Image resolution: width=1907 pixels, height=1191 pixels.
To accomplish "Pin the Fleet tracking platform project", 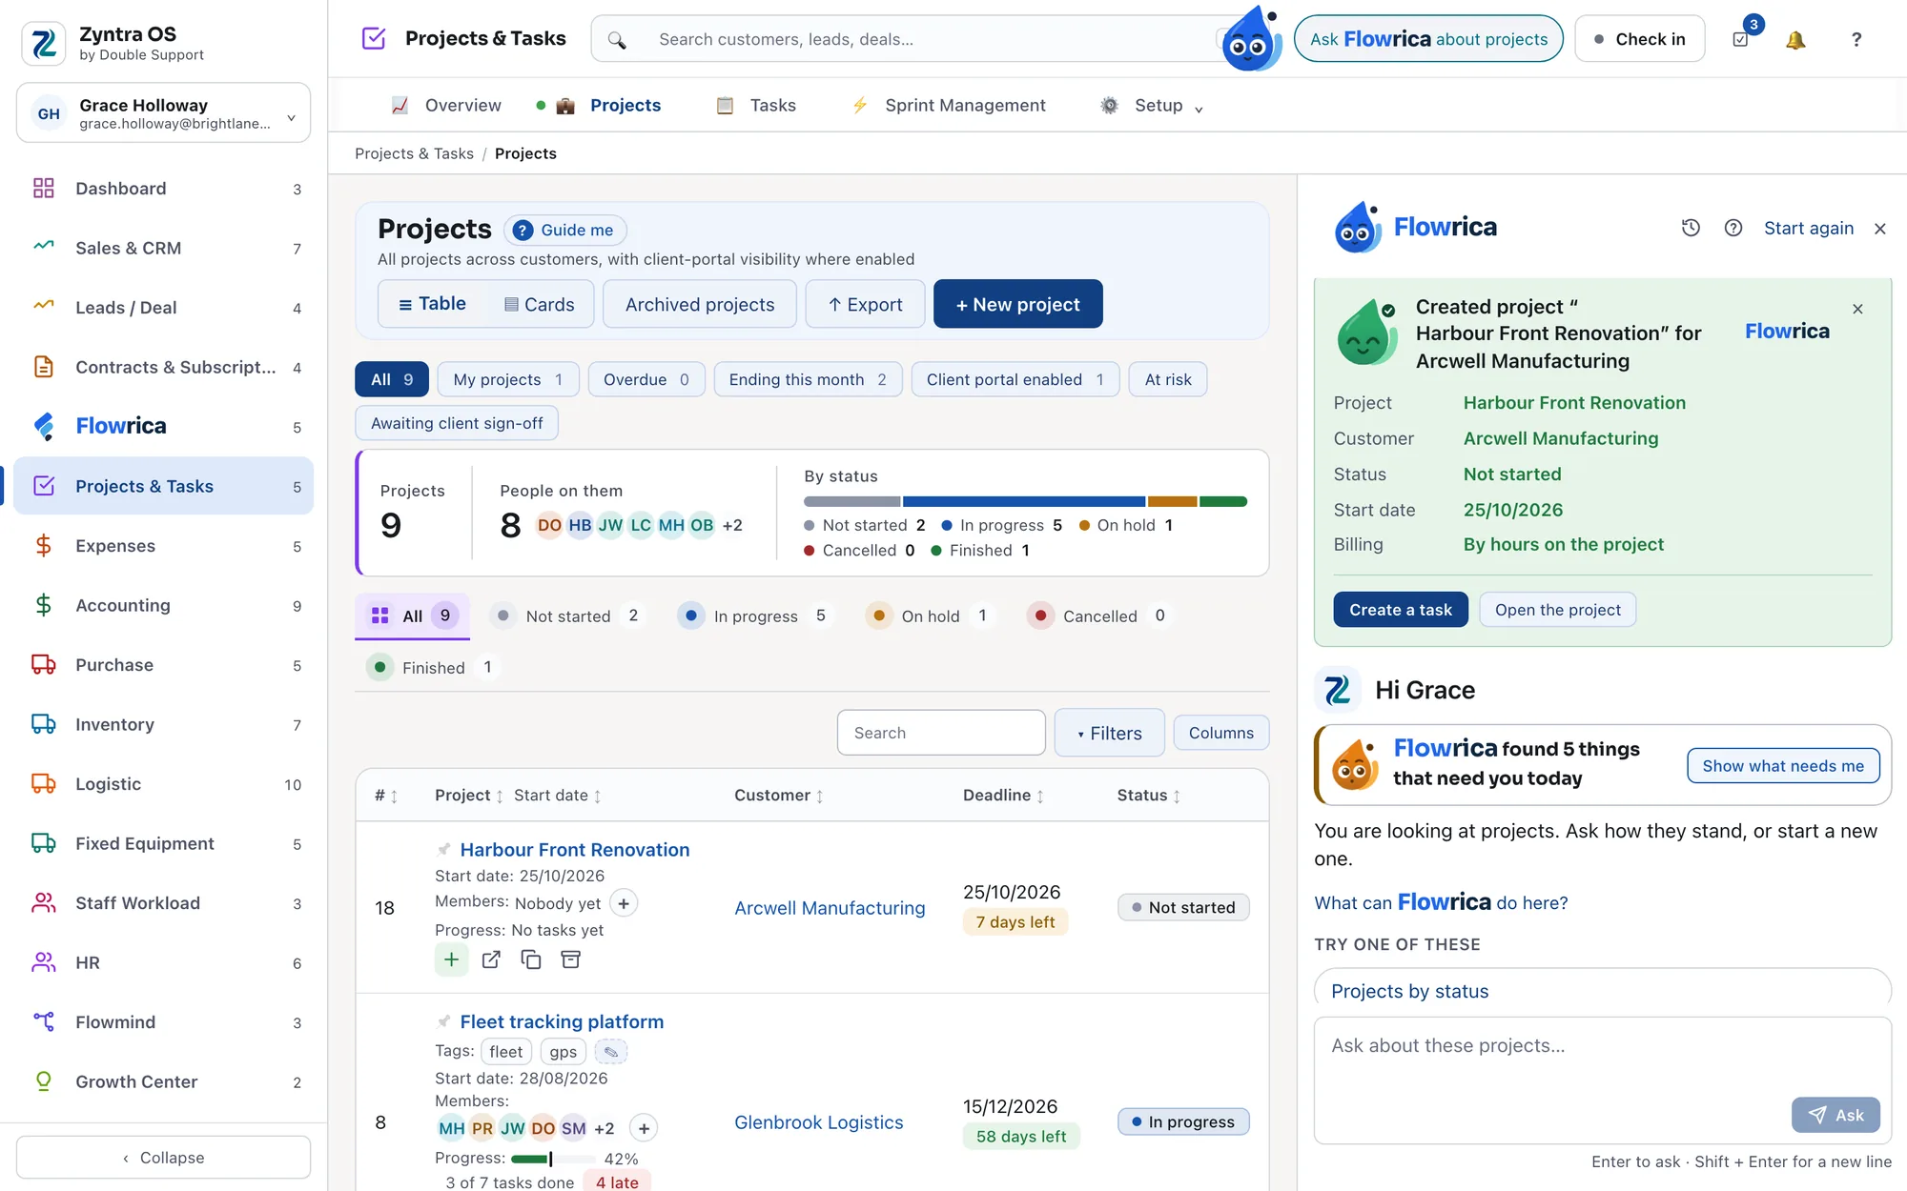I will point(443,1022).
